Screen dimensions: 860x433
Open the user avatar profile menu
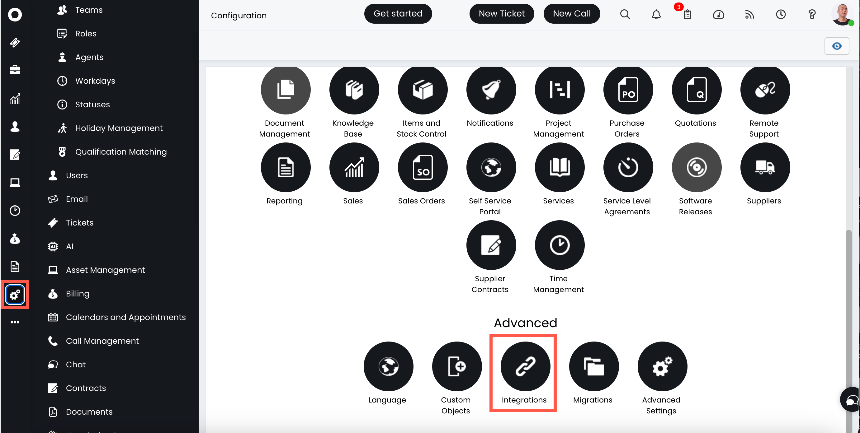[x=842, y=14]
